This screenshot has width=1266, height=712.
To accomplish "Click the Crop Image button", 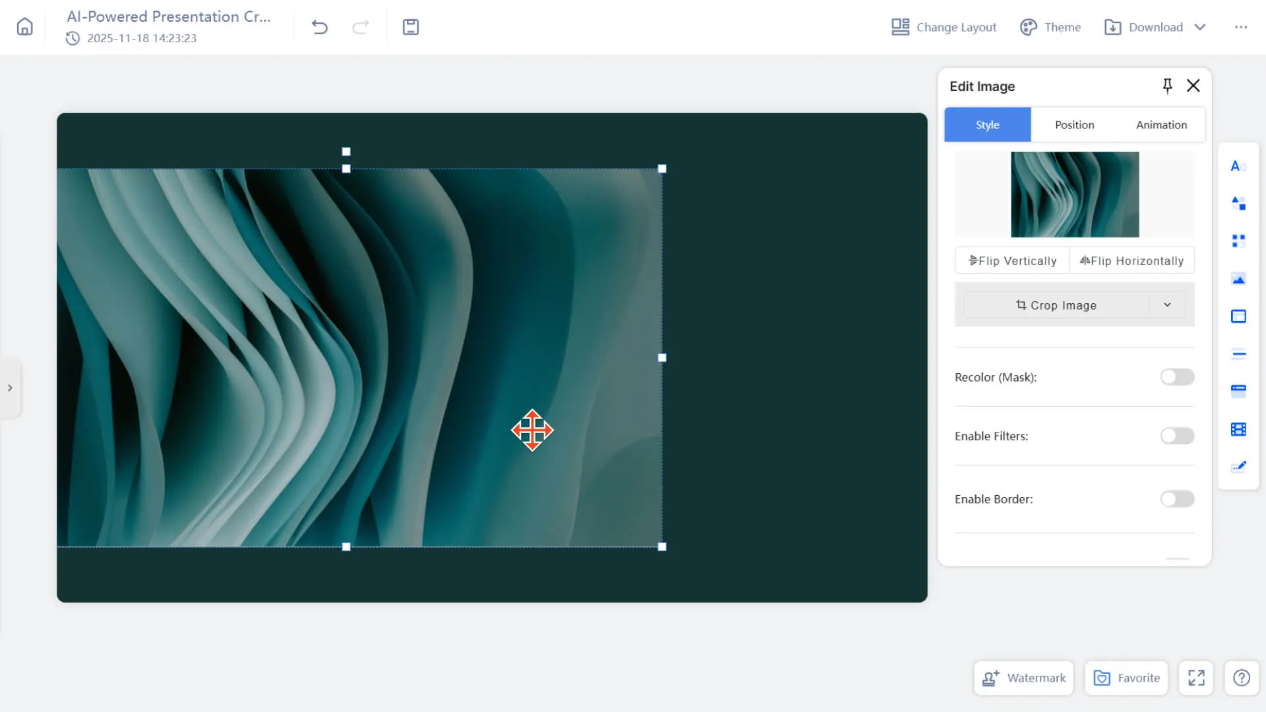I will coord(1056,305).
